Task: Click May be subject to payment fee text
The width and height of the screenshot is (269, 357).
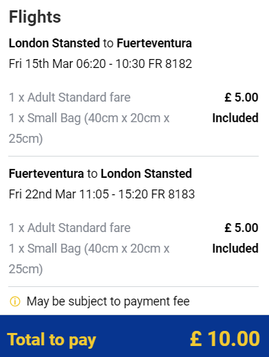Action: 108,301
